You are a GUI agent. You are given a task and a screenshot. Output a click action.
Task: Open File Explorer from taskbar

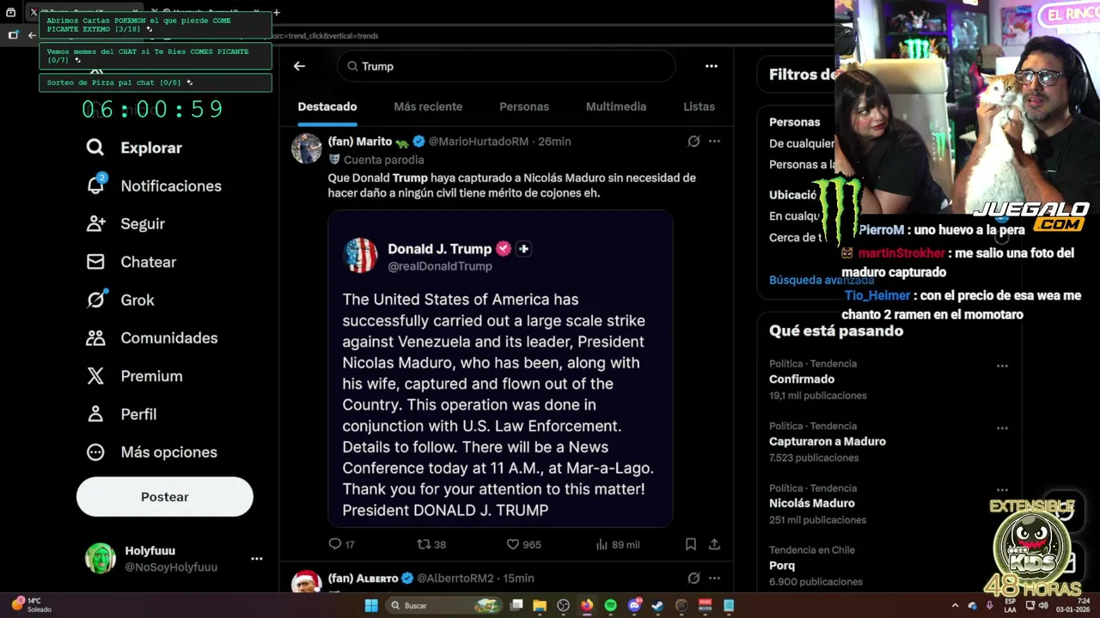point(540,605)
